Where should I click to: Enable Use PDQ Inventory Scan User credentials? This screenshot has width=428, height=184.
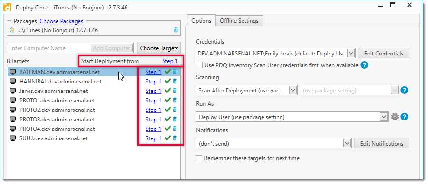click(199, 65)
